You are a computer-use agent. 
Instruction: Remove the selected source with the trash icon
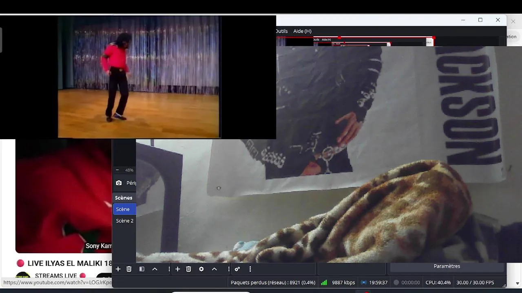point(188,269)
